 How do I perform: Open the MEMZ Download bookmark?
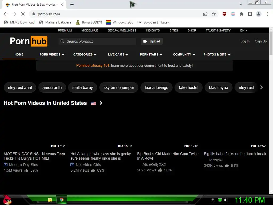(19, 22)
